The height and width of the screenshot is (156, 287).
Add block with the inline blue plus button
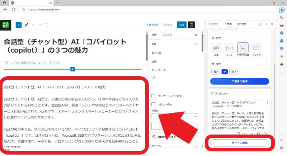coord(73,69)
